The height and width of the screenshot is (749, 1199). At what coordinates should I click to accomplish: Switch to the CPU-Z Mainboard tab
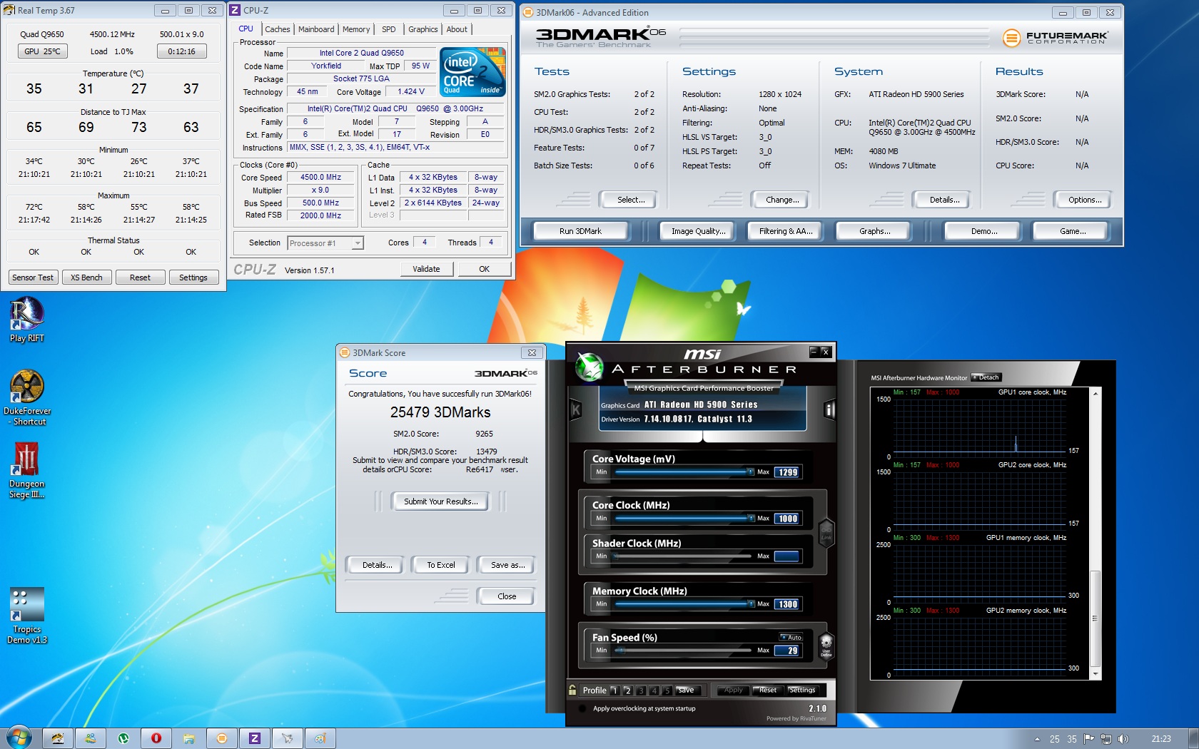point(316,29)
